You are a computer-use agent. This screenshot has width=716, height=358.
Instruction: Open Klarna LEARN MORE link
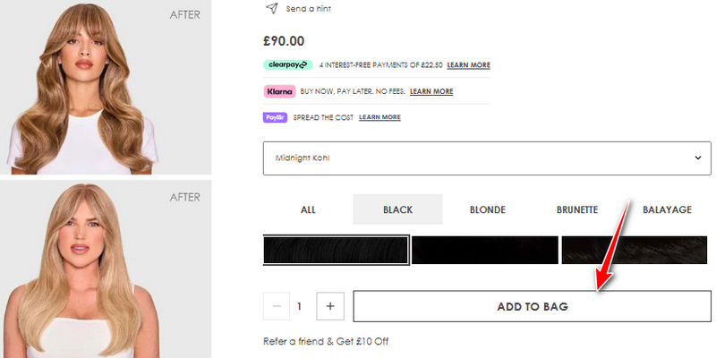[431, 91]
